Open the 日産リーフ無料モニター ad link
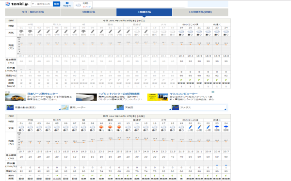The width and height of the screenshot is (291, 181). coord(43,94)
